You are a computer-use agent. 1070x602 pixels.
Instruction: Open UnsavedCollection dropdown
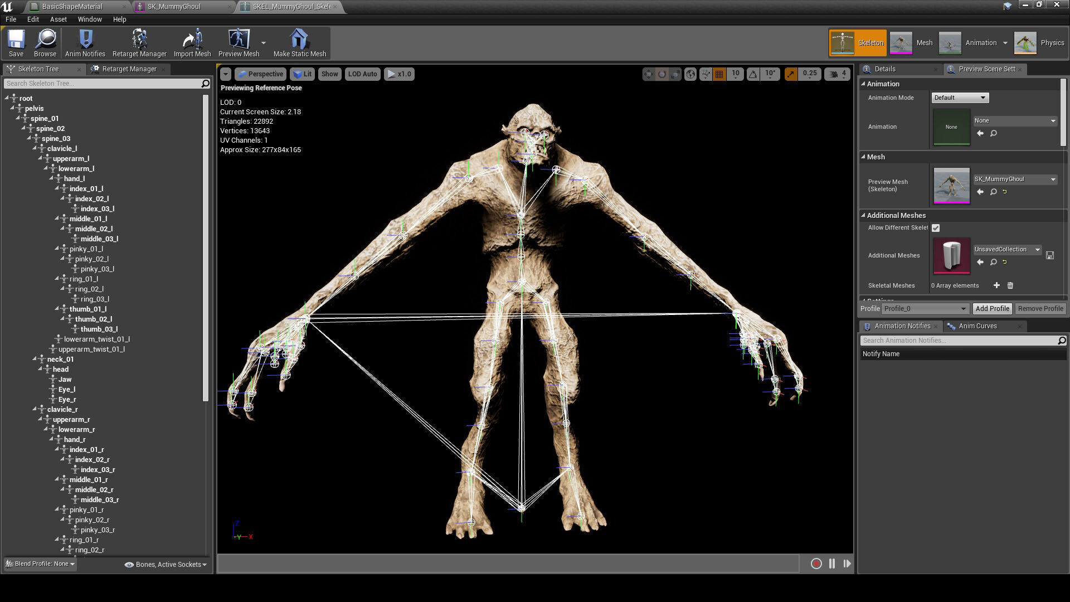pos(1007,250)
